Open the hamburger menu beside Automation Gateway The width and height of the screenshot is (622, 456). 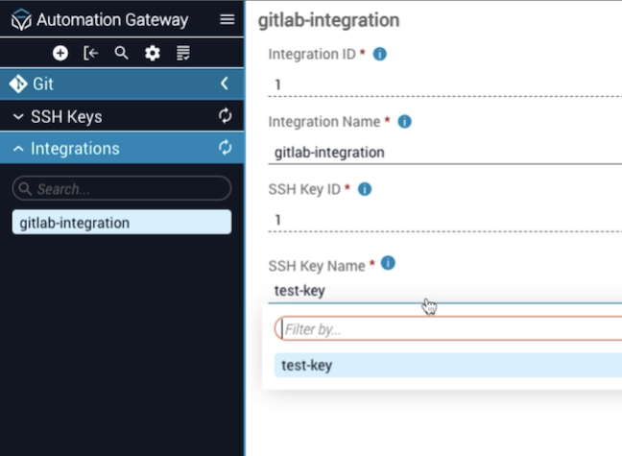point(227,19)
